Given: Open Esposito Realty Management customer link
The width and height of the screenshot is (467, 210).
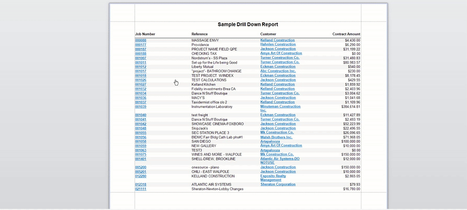Looking at the screenshot, I should coord(273,178).
